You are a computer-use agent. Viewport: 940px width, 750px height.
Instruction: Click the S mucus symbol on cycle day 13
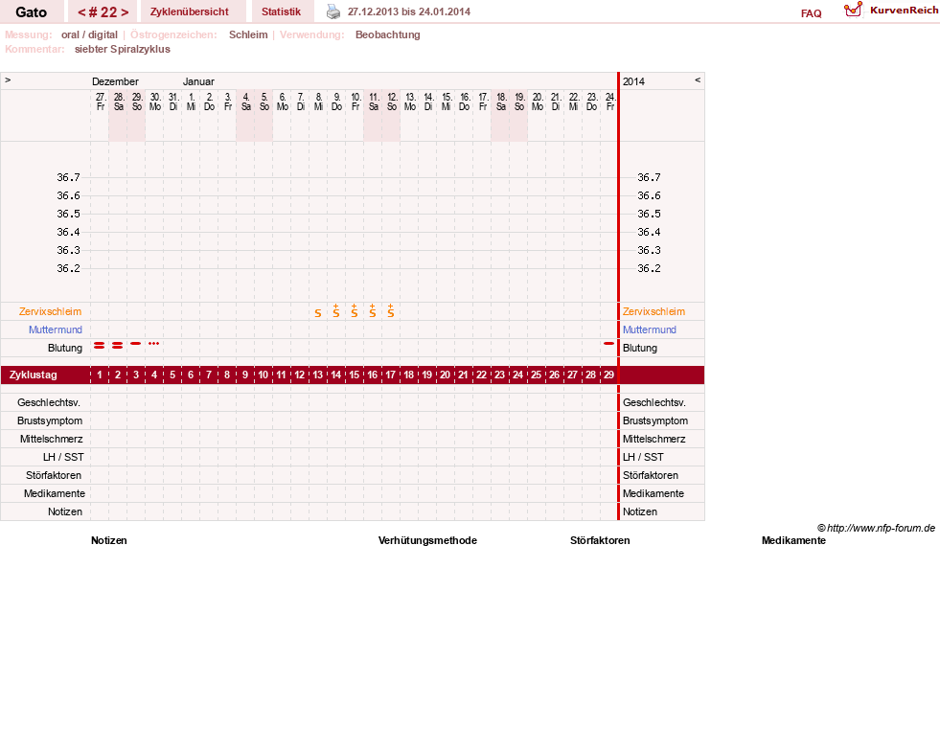point(318,312)
